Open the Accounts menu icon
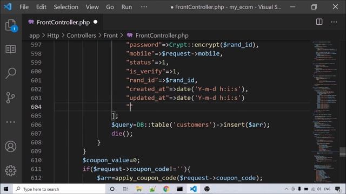 tap(11, 146)
